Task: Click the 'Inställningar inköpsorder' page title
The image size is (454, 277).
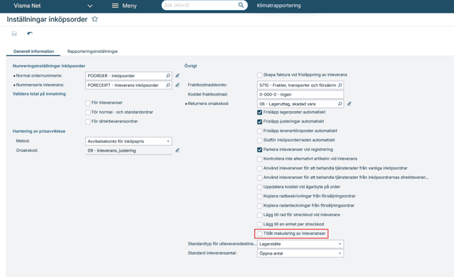Action: pos(47,19)
